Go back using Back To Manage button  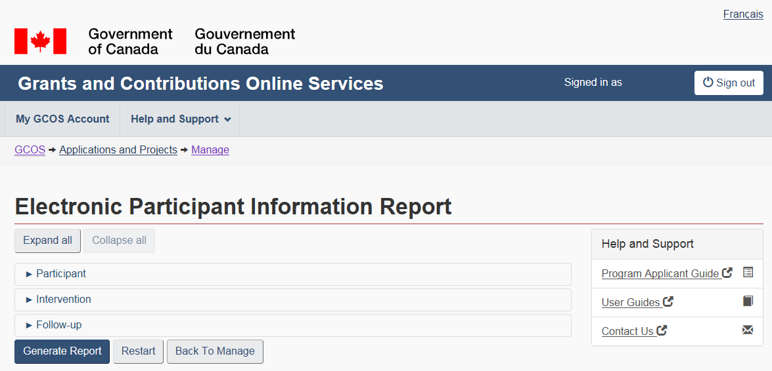(215, 351)
